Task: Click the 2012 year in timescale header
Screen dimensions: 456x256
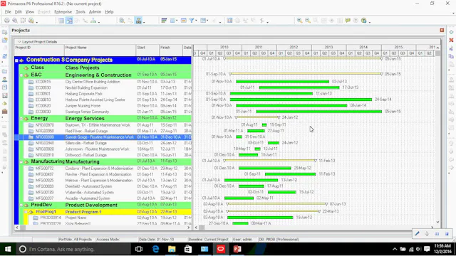Action: pyautogui.click(x=294, y=47)
